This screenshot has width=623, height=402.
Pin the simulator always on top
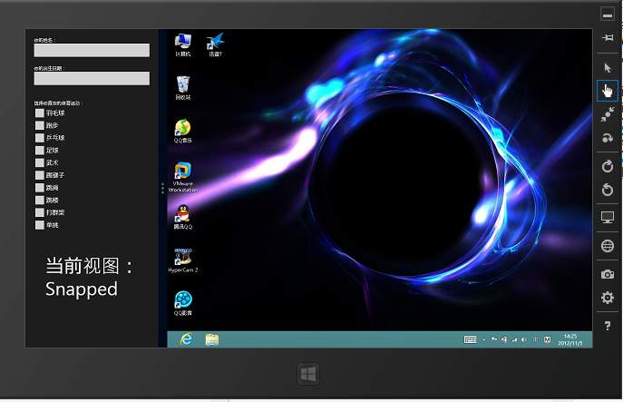click(x=607, y=38)
